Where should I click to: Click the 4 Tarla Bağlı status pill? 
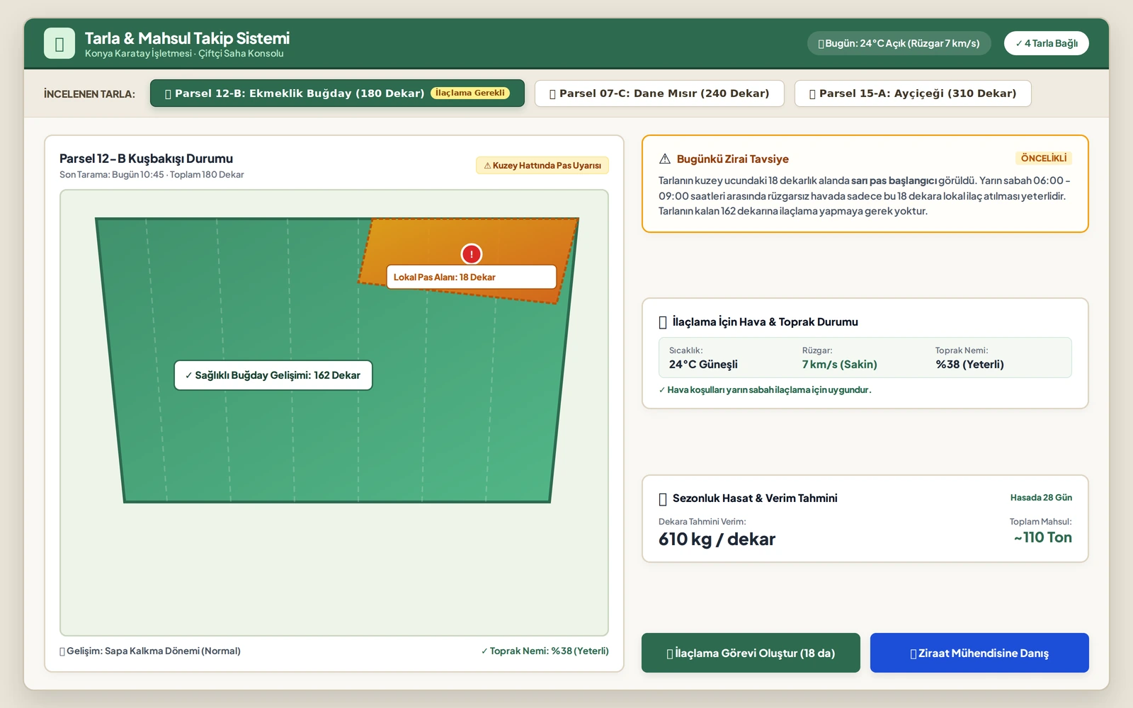[x=1047, y=43]
